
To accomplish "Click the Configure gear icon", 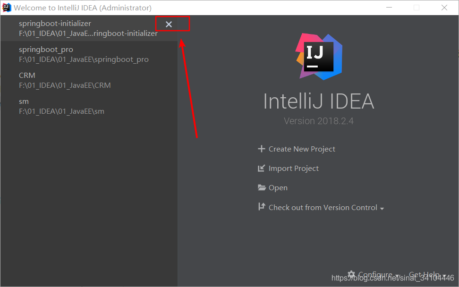I will tap(351, 274).
